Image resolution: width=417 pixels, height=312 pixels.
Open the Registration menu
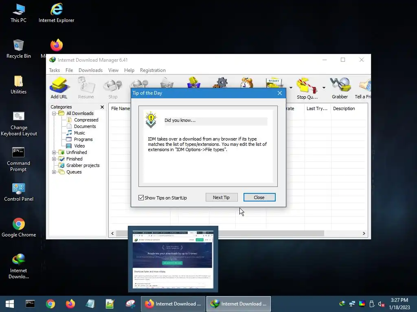click(x=153, y=70)
